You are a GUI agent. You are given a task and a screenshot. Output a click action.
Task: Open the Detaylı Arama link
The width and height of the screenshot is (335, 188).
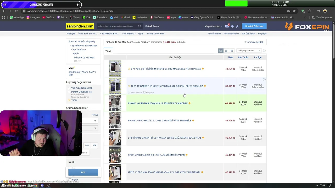click(x=152, y=26)
